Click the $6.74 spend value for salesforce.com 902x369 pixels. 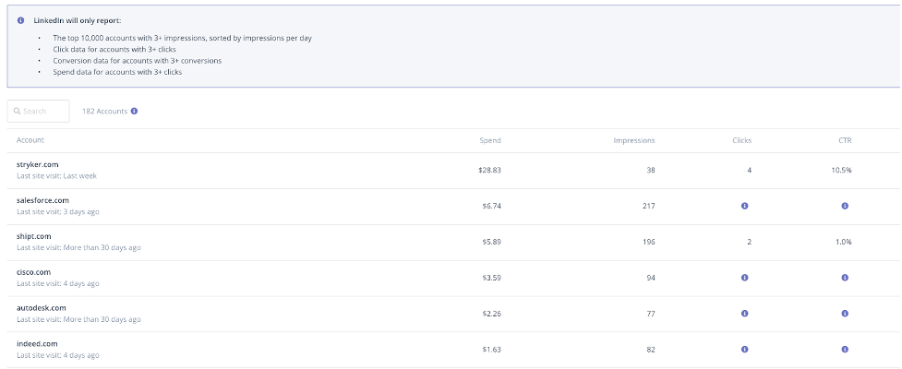(x=492, y=206)
